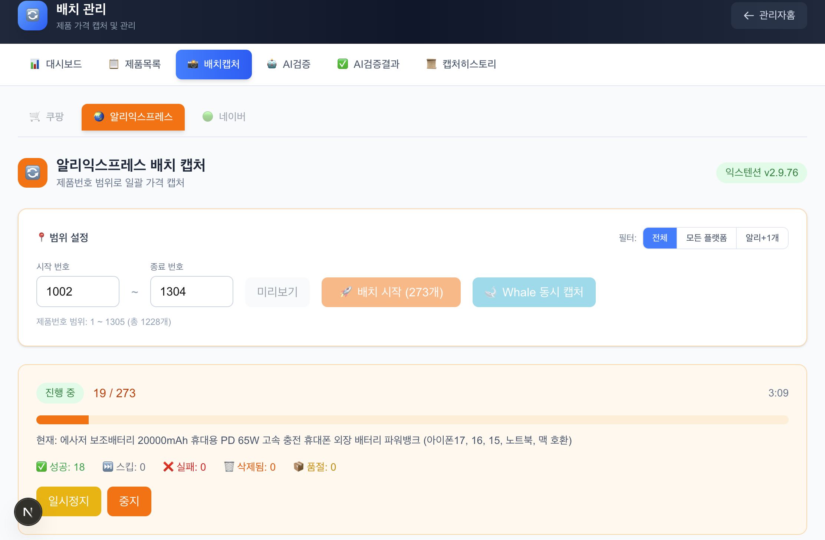The image size is (825, 540).
Task: Select the 배치캡처 camera icon
Action: 193,64
